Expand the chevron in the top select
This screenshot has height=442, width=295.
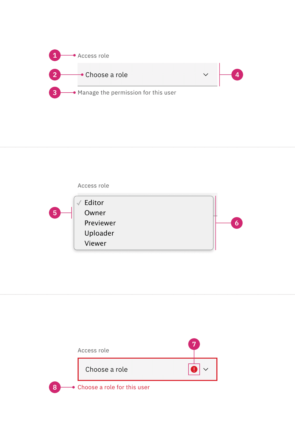pos(206,75)
